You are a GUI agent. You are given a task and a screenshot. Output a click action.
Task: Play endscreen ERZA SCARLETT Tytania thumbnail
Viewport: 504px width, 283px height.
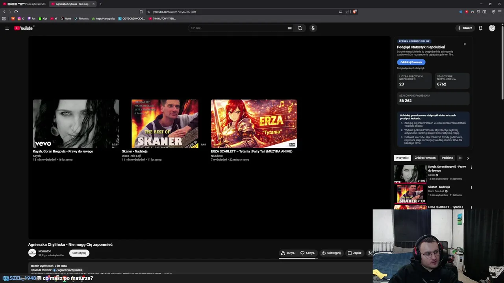point(254,124)
